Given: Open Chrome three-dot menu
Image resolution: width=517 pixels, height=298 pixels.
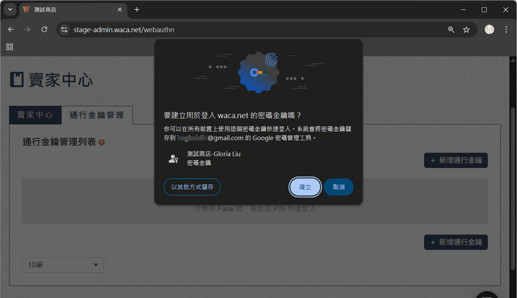Looking at the screenshot, I should pyautogui.click(x=506, y=30).
